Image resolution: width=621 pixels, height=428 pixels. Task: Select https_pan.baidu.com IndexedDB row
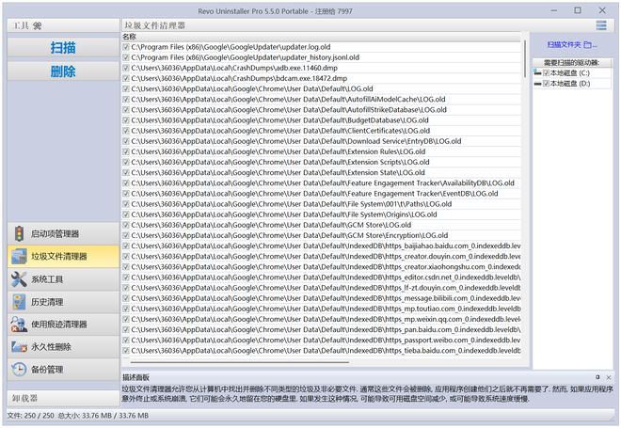[x=321, y=330]
